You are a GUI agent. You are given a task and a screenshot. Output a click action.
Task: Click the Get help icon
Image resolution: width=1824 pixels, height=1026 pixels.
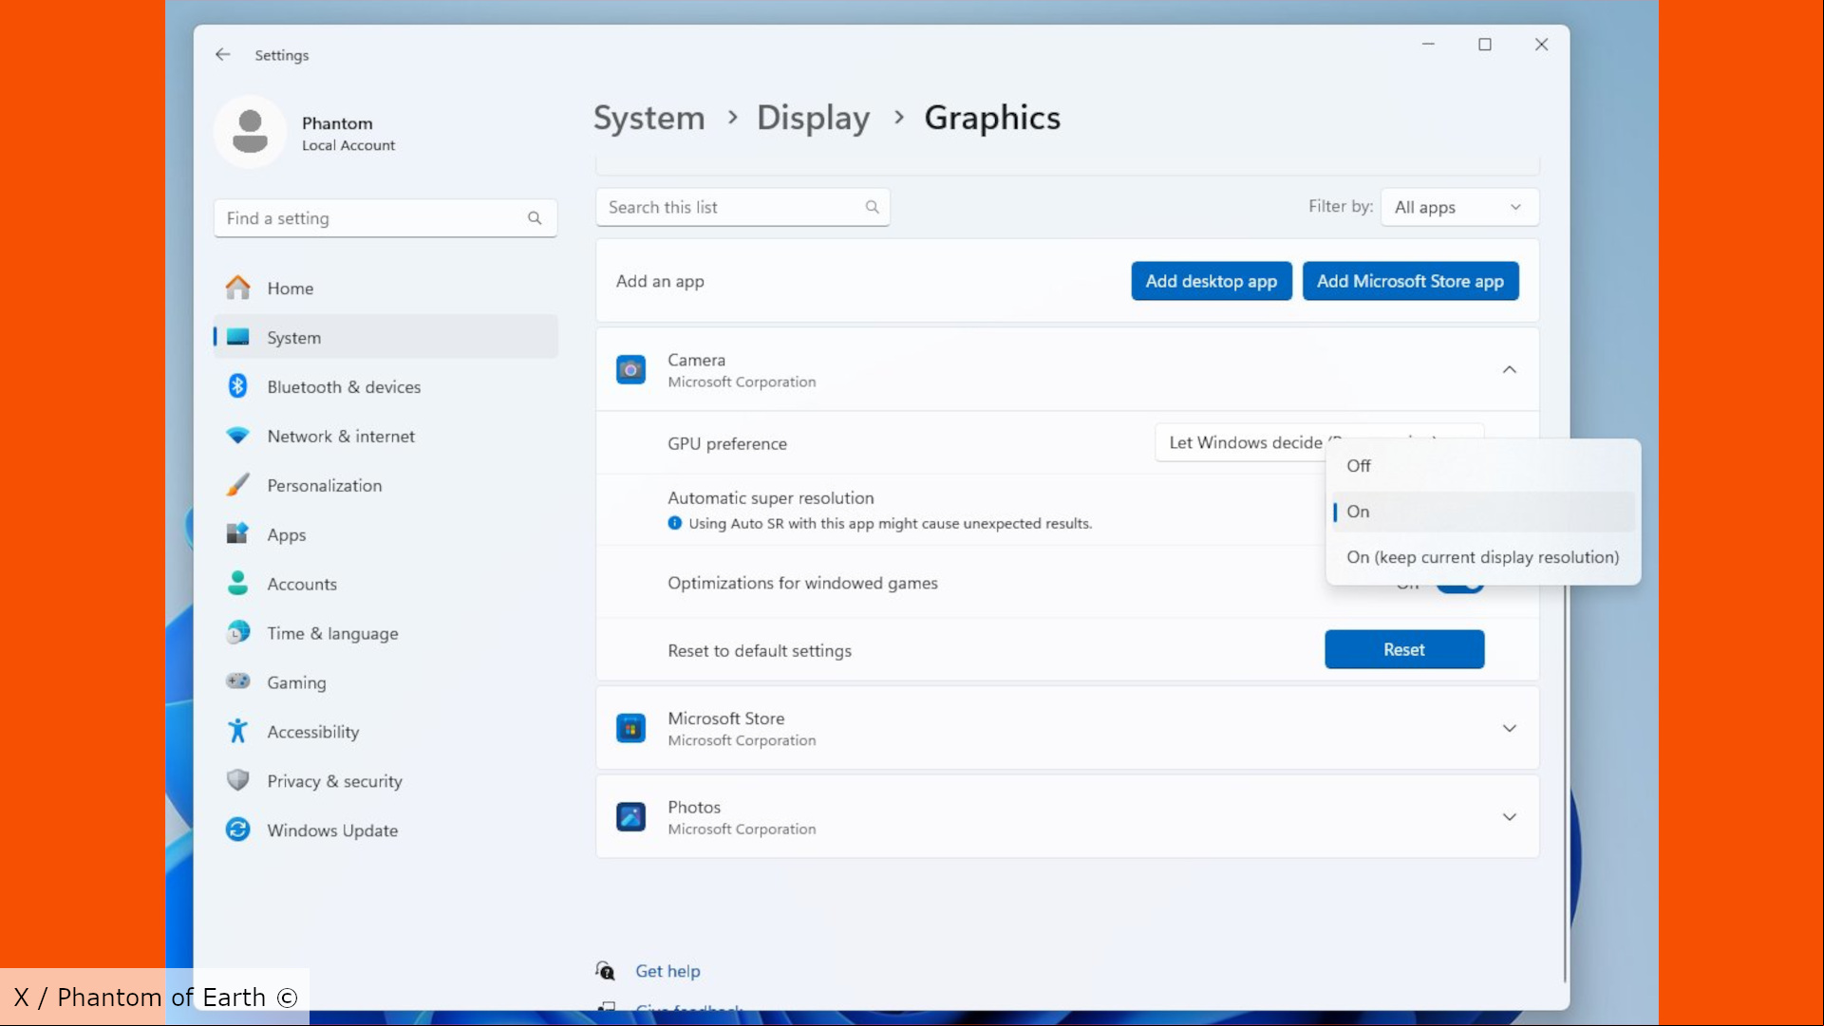click(605, 971)
